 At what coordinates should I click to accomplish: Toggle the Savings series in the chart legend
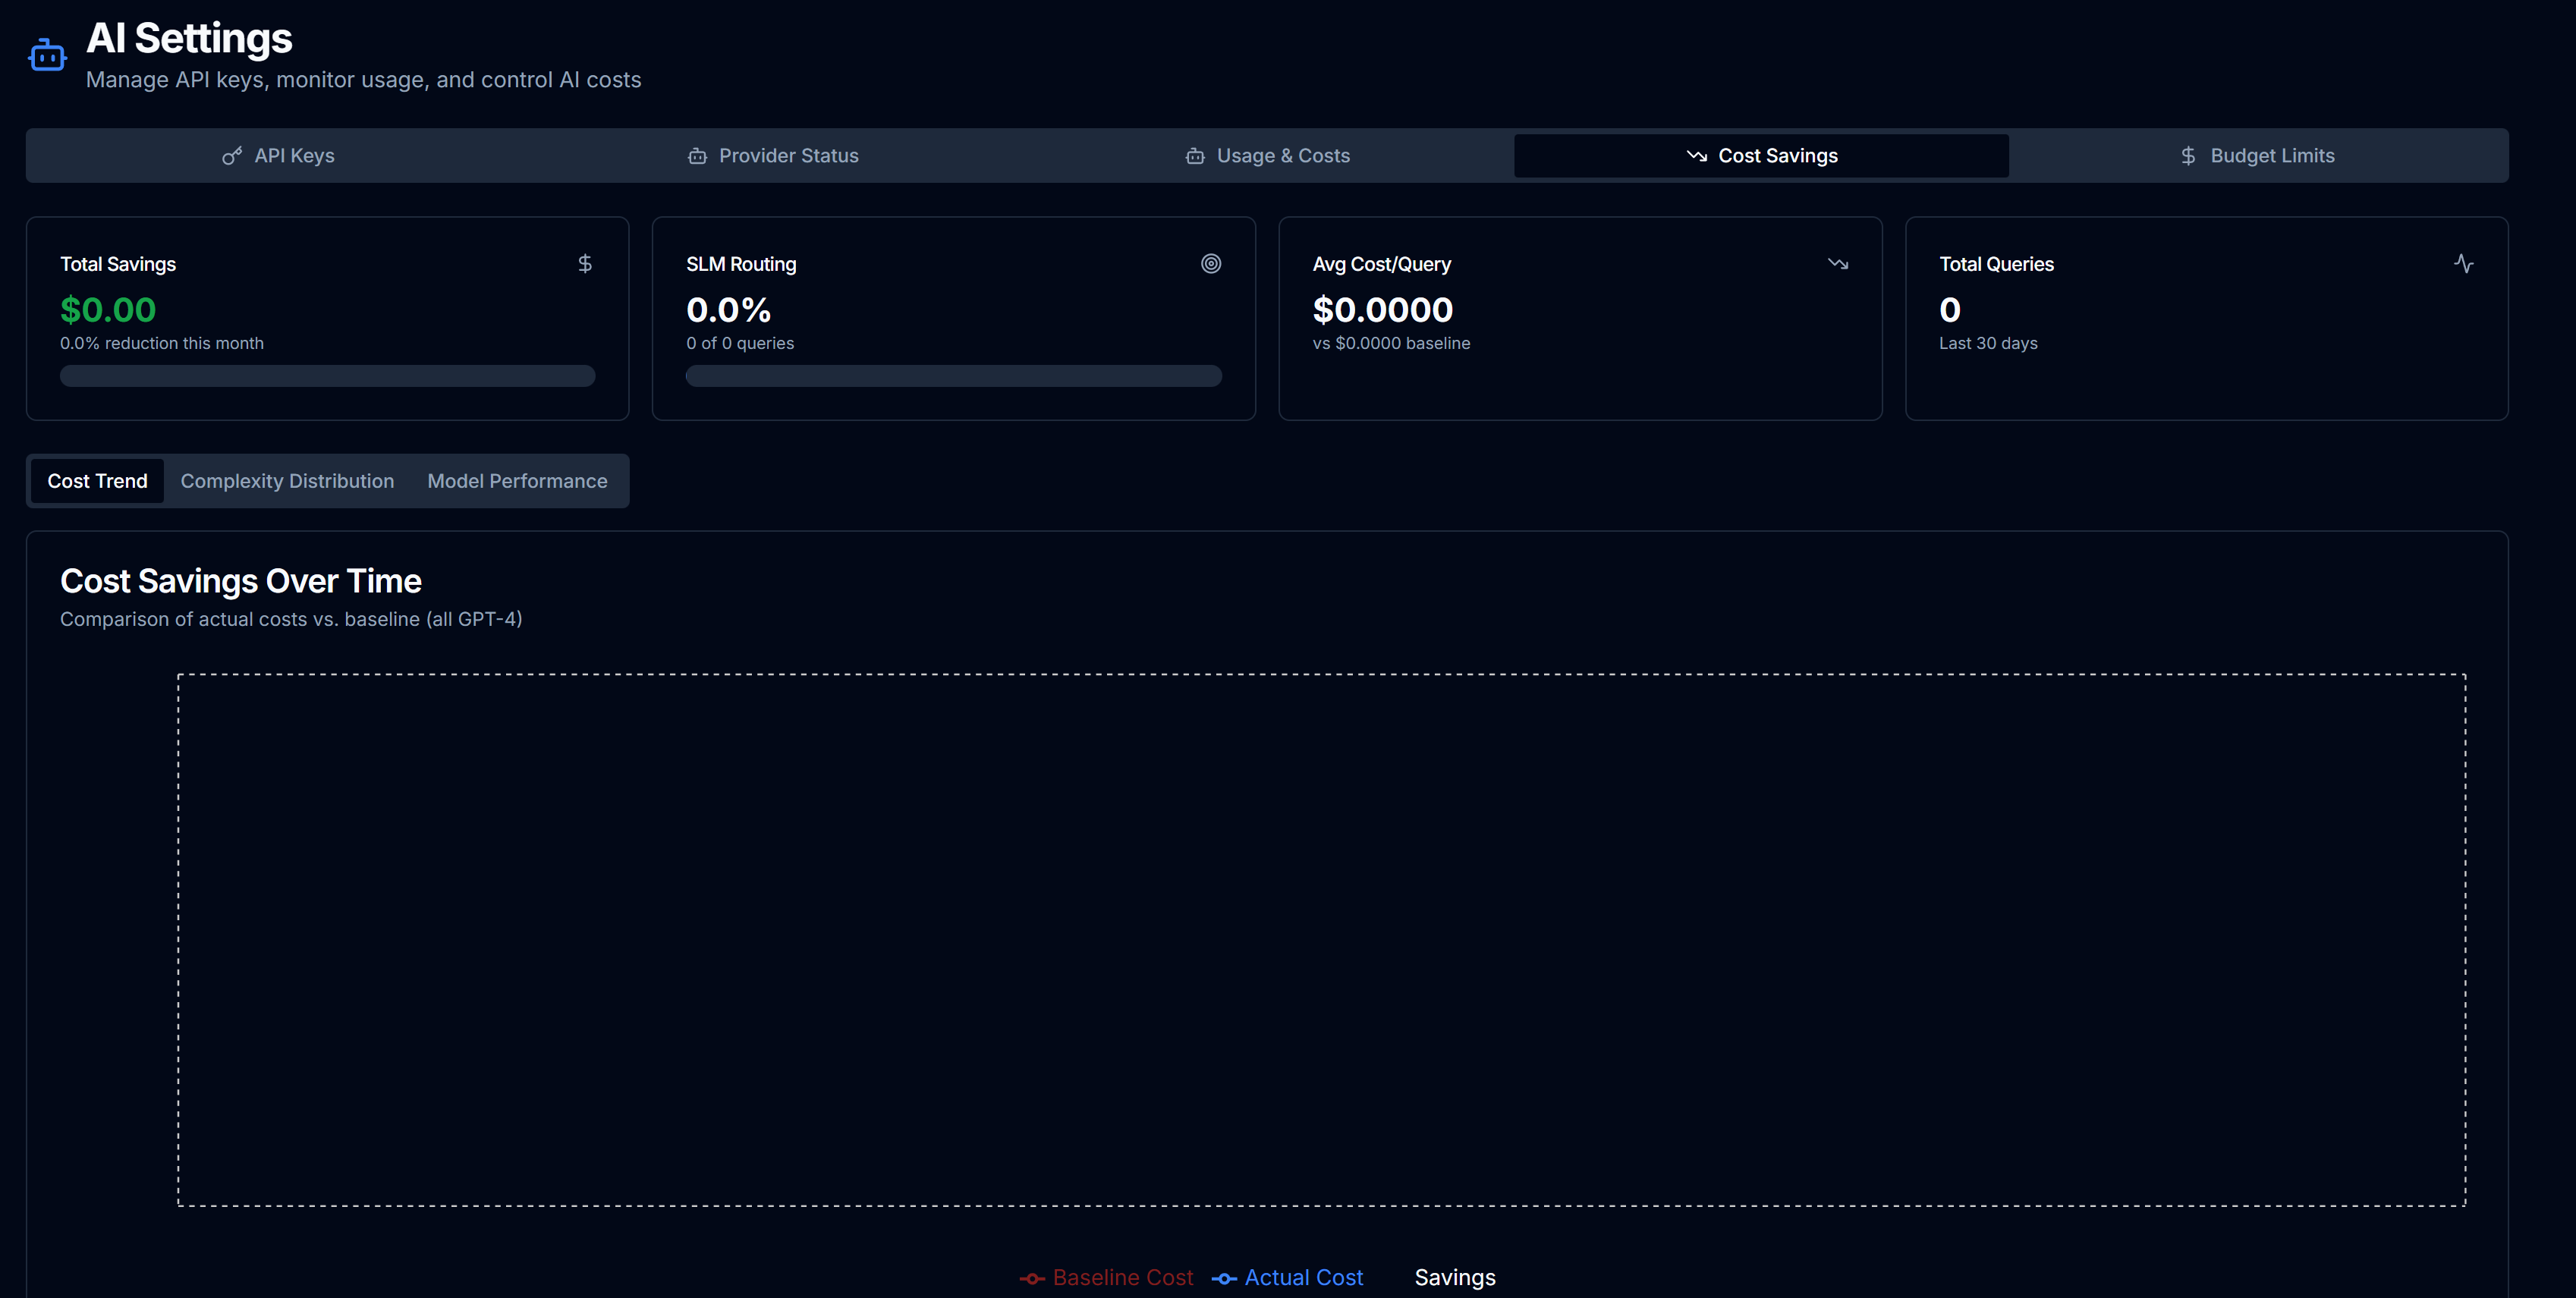[1455, 1277]
